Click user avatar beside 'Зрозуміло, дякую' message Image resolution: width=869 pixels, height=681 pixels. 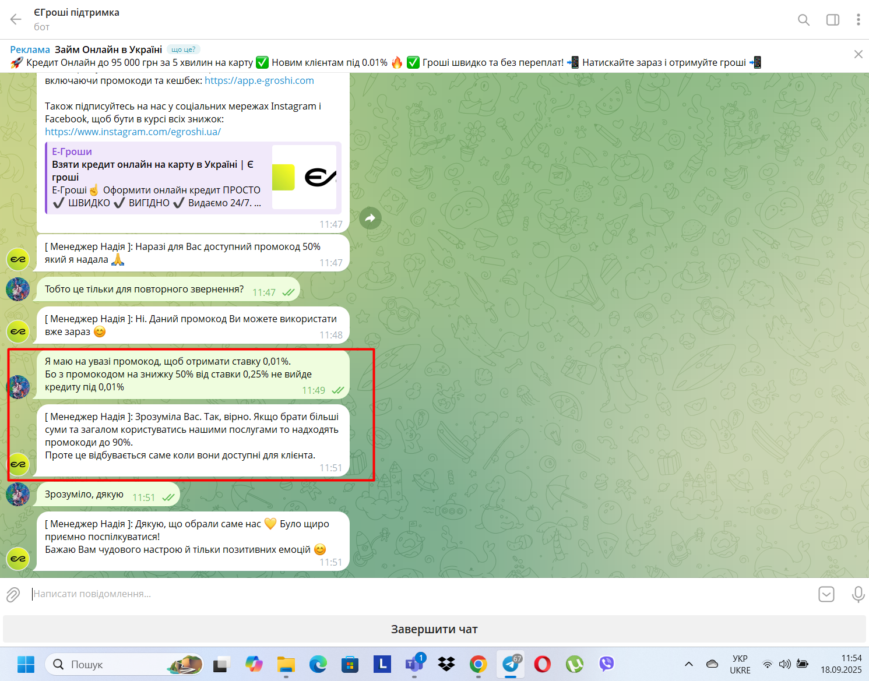pyautogui.click(x=18, y=494)
